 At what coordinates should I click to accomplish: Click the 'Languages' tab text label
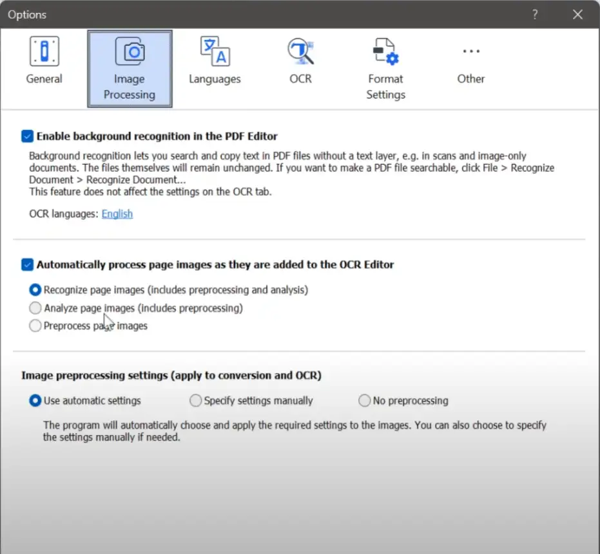pyautogui.click(x=215, y=79)
